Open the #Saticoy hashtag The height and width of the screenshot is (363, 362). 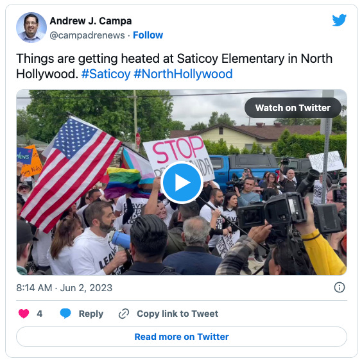tap(106, 74)
